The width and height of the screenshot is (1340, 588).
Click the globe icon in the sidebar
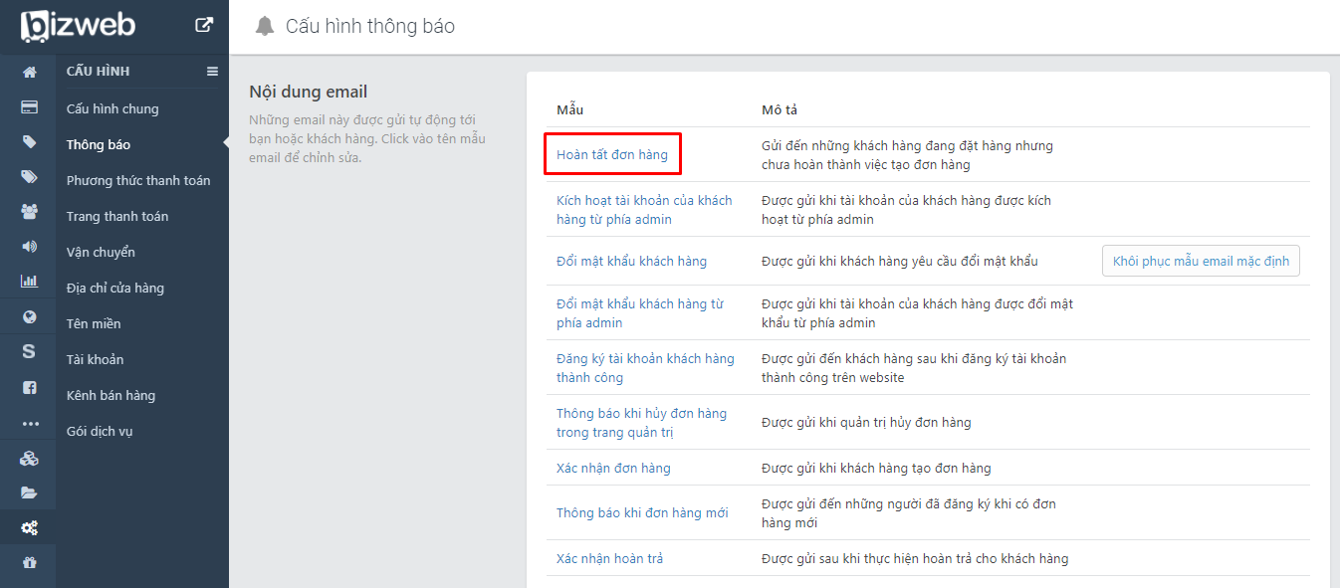29,315
